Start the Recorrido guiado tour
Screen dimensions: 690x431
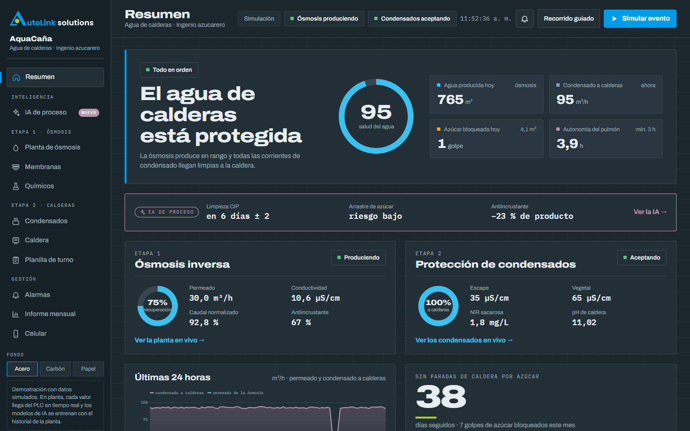coord(569,19)
